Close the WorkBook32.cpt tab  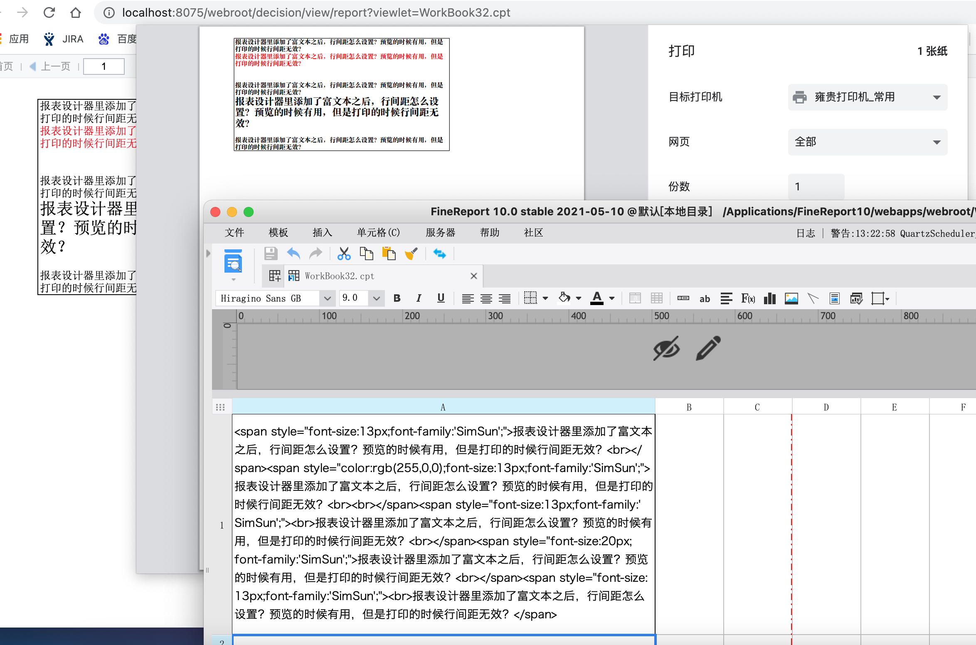473,276
